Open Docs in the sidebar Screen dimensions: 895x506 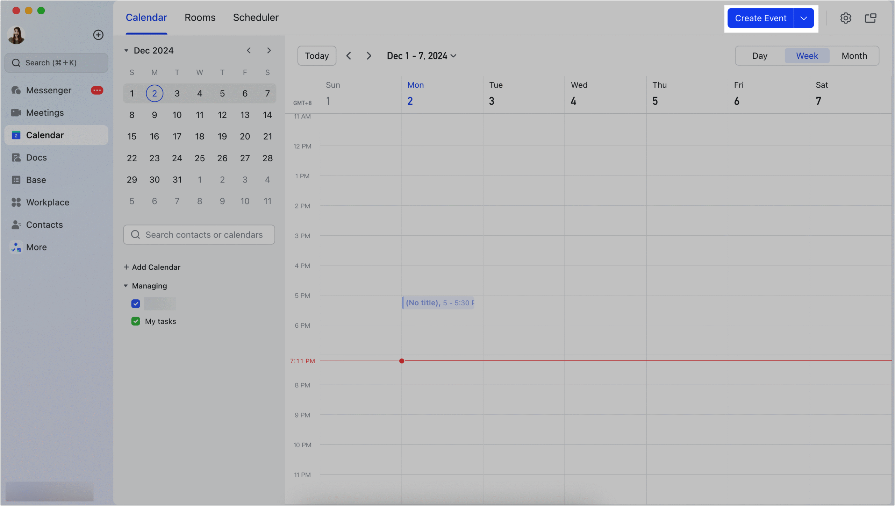pyautogui.click(x=56, y=157)
